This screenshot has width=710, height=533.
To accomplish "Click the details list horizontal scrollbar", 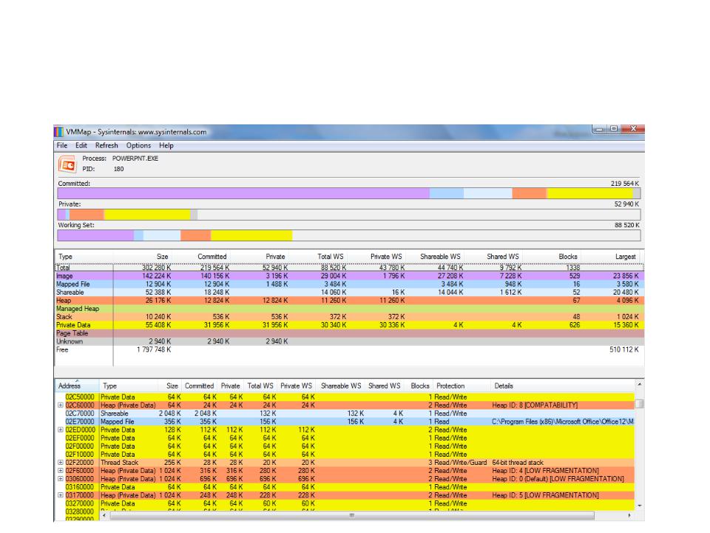I will point(352,515).
